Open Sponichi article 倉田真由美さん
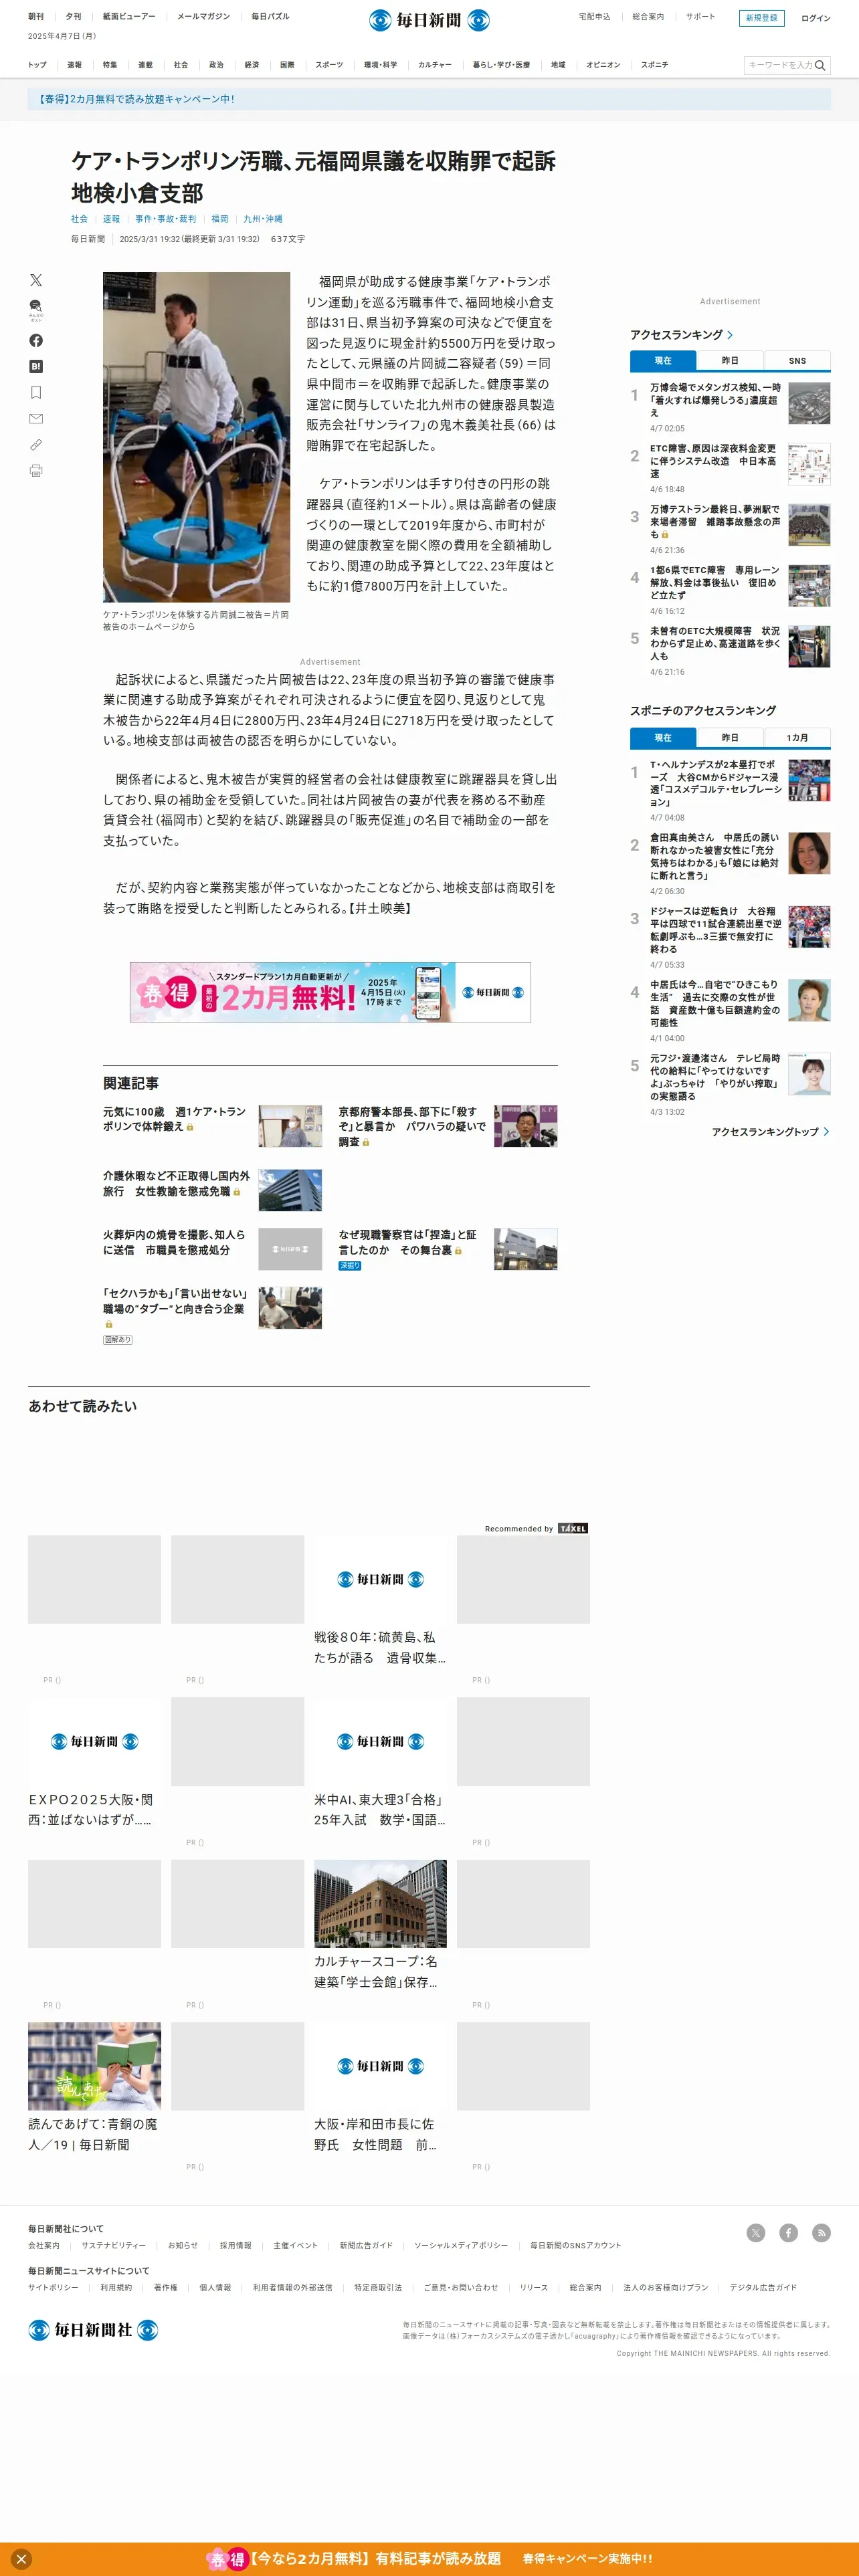859x2576 pixels. point(715,856)
